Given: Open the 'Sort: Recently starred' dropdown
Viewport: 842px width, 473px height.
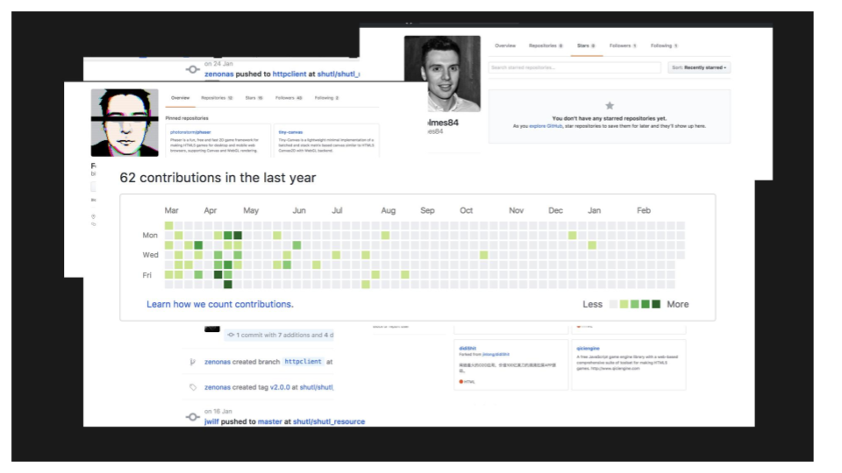Looking at the screenshot, I should pyautogui.click(x=699, y=67).
